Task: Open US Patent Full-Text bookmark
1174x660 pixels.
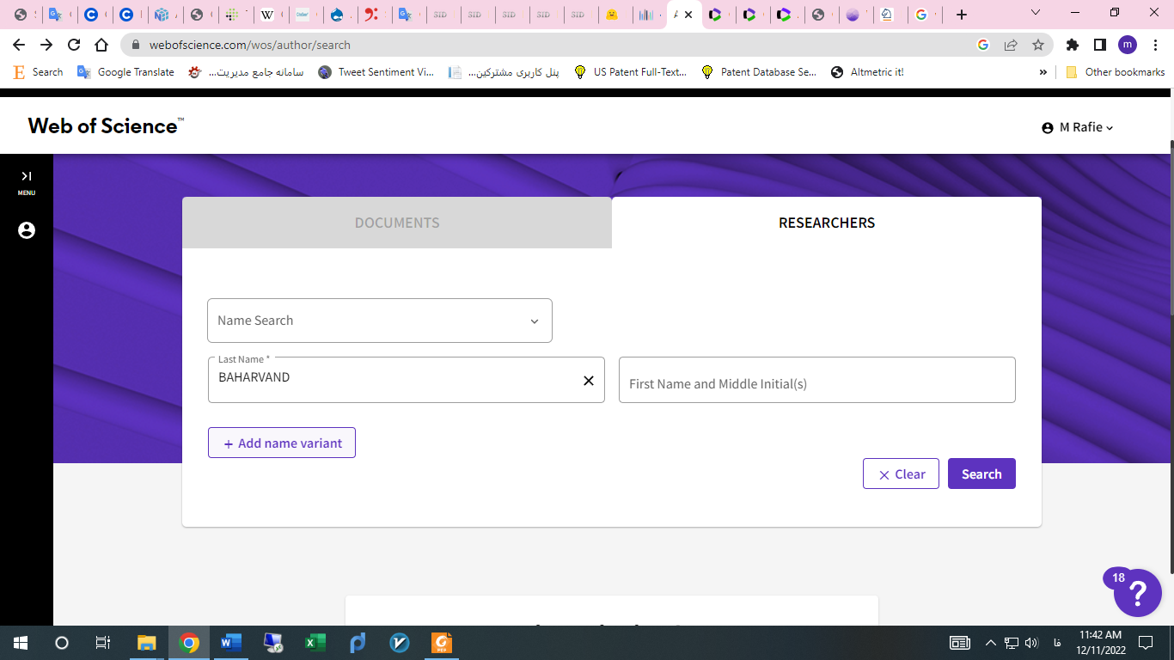Action: click(630, 72)
